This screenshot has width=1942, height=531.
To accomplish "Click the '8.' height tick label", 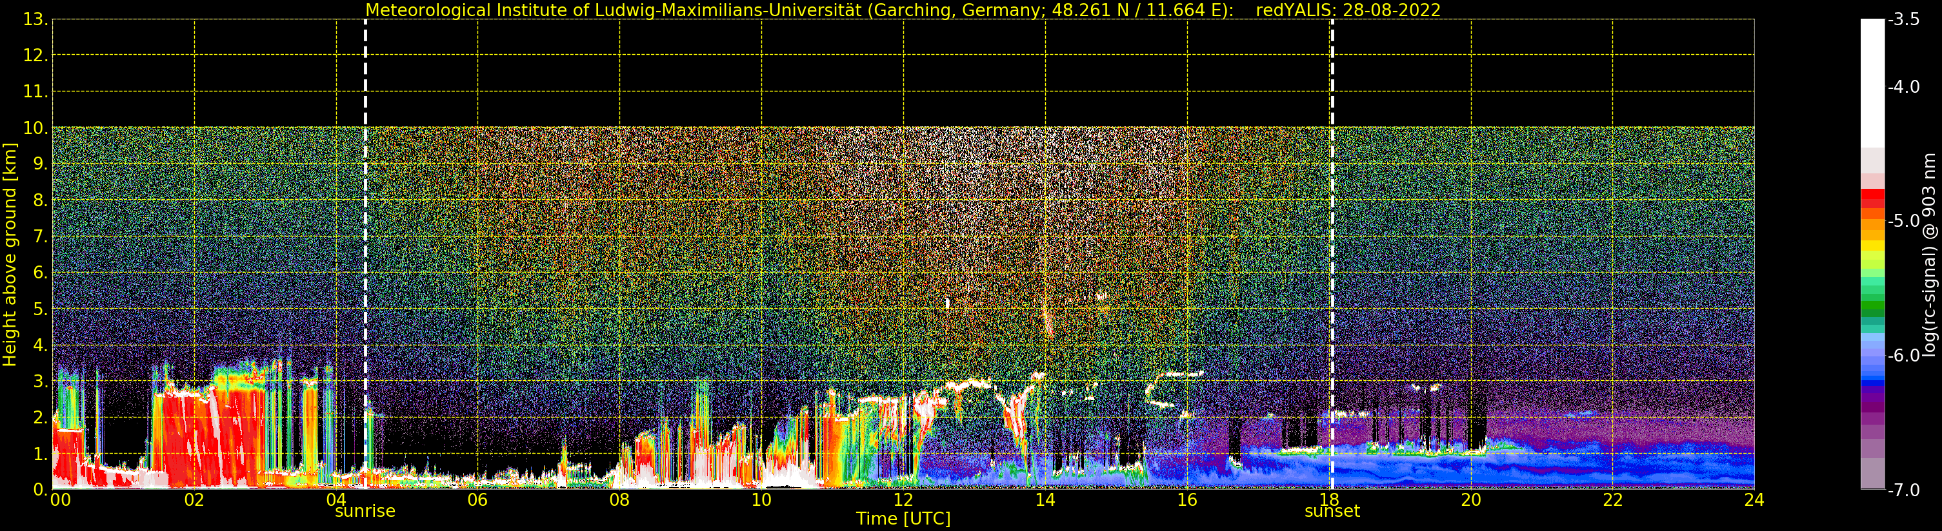I will pyautogui.click(x=40, y=200).
